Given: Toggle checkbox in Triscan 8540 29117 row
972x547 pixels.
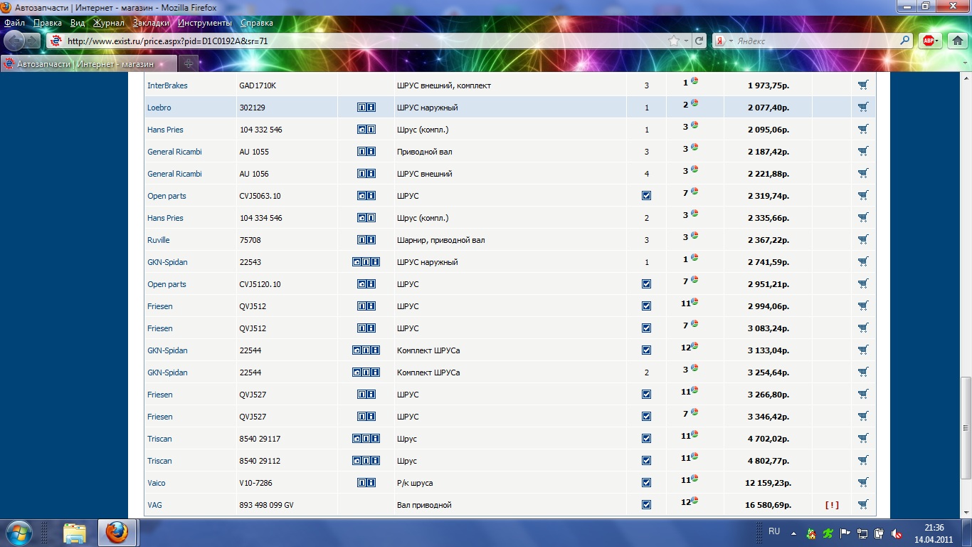Looking at the screenshot, I should (x=646, y=439).
